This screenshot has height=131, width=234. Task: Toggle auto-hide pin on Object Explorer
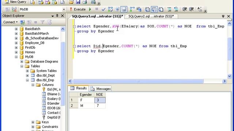tap(57, 16)
